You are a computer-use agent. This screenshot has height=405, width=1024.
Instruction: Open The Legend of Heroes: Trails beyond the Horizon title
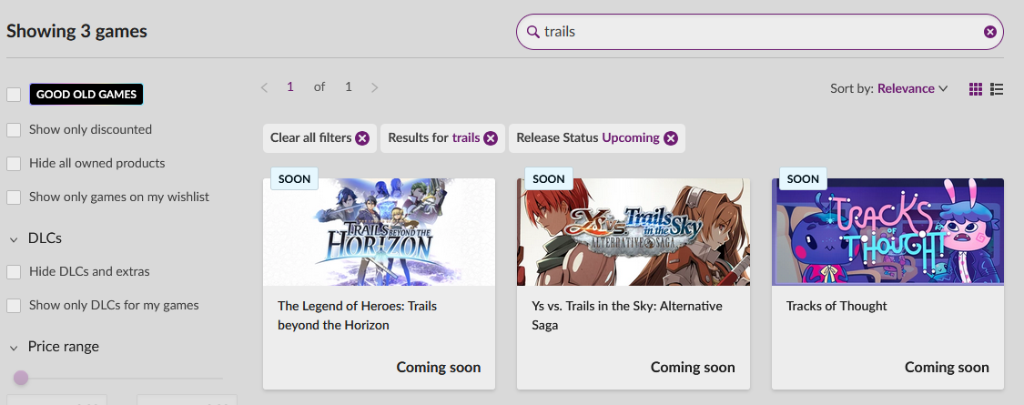click(x=357, y=316)
